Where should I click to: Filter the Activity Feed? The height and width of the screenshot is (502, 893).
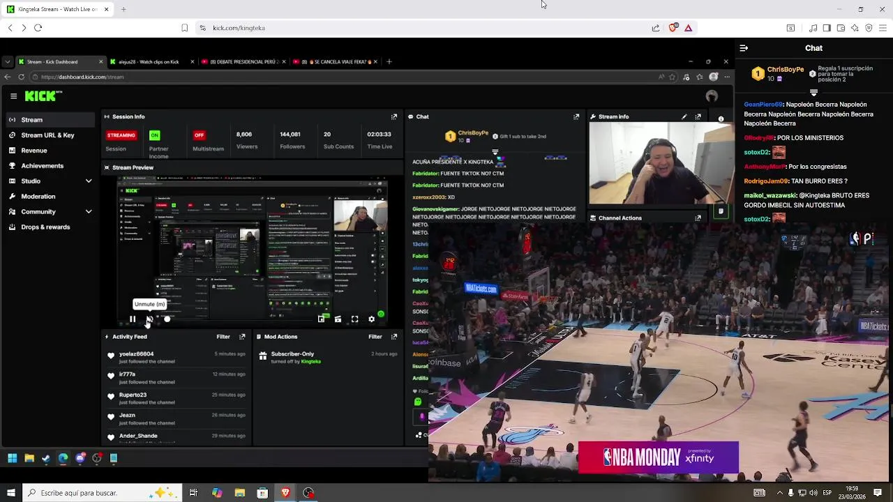point(223,337)
